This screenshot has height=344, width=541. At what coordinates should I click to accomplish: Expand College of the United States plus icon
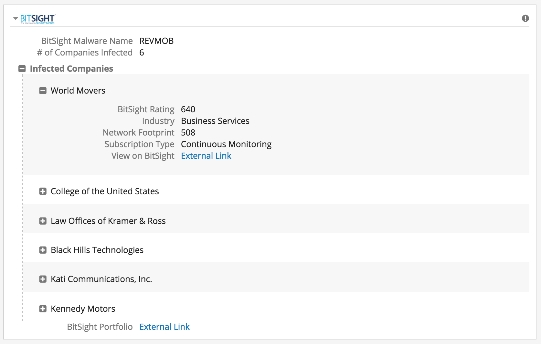[43, 191]
